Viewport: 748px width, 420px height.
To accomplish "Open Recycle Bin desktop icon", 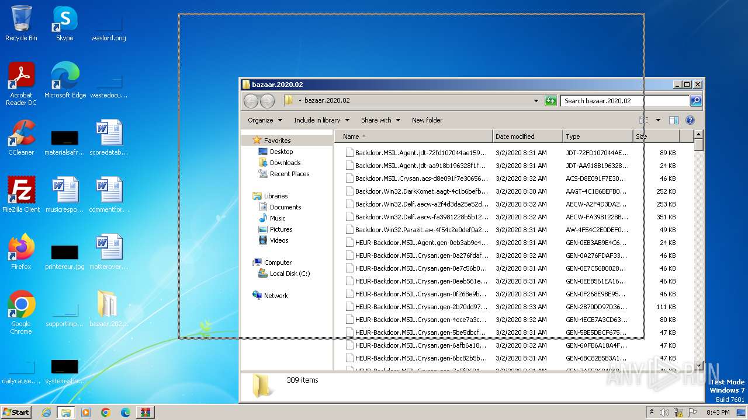I will point(21,23).
